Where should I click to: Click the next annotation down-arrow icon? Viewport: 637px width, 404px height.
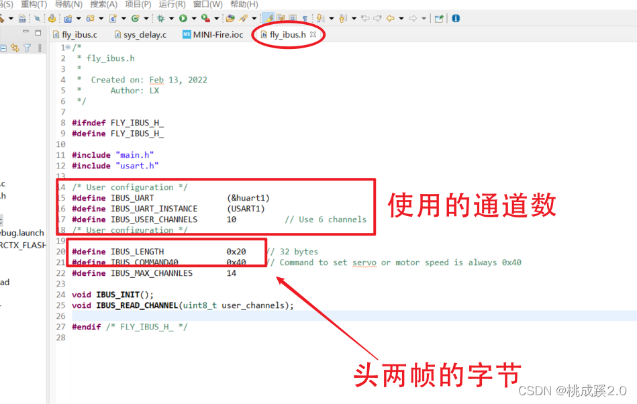point(320,18)
